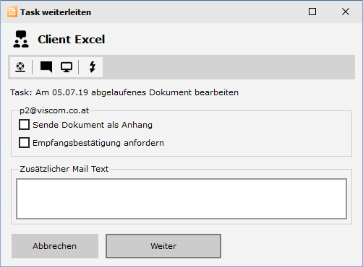Click into the Zusätzlicher Mail Text field
Image resolution: width=363 pixels, height=267 pixels.
tap(181, 198)
